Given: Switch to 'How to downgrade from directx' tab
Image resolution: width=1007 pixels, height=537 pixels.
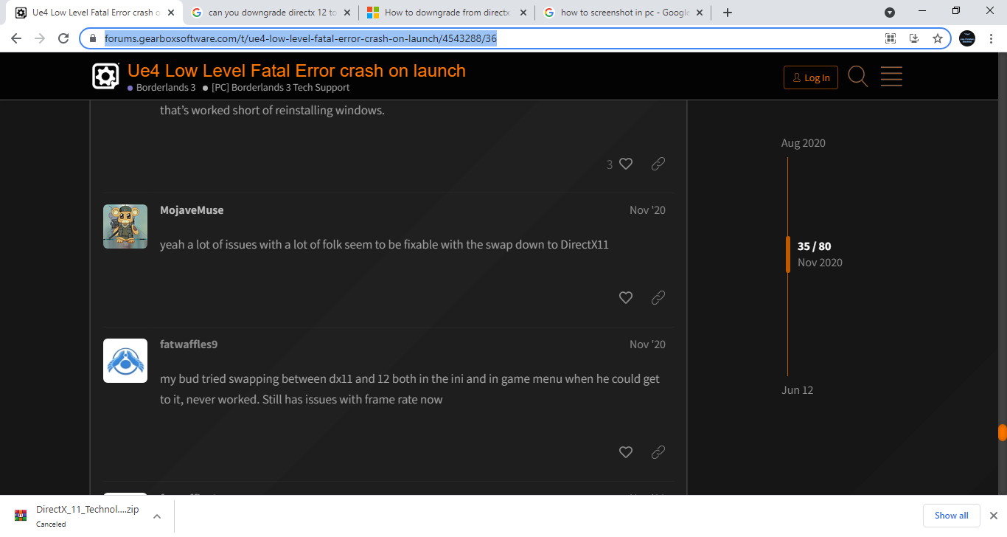Looking at the screenshot, I should click(447, 13).
